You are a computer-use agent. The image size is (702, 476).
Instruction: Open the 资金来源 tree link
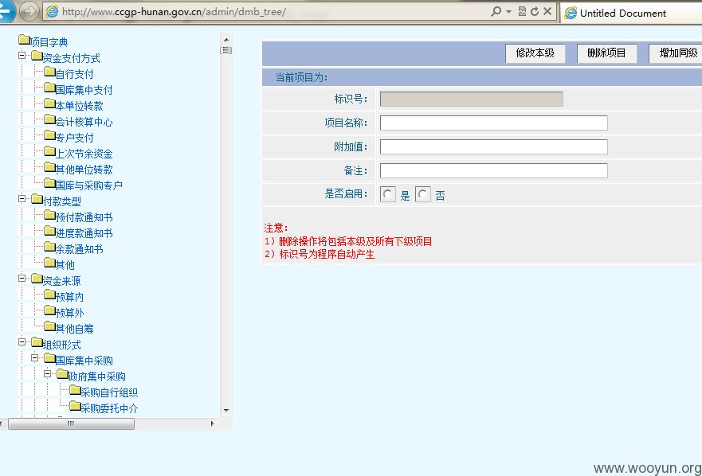click(x=62, y=281)
